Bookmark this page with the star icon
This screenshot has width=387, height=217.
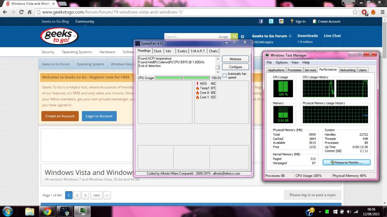[x=355, y=12]
